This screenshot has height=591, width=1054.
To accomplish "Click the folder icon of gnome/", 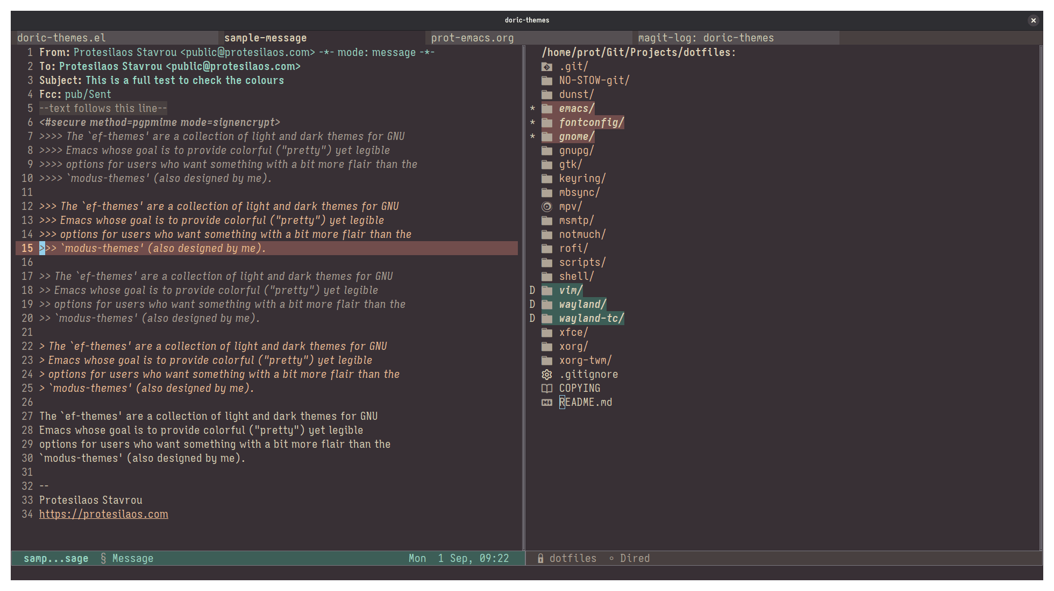I will [x=546, y=137].
